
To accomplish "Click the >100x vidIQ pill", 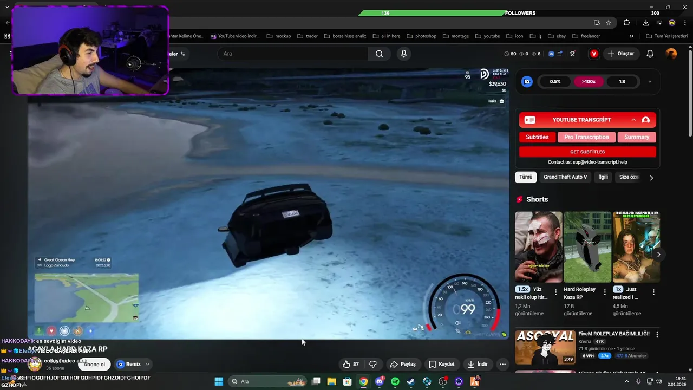I will coord(589,82).
